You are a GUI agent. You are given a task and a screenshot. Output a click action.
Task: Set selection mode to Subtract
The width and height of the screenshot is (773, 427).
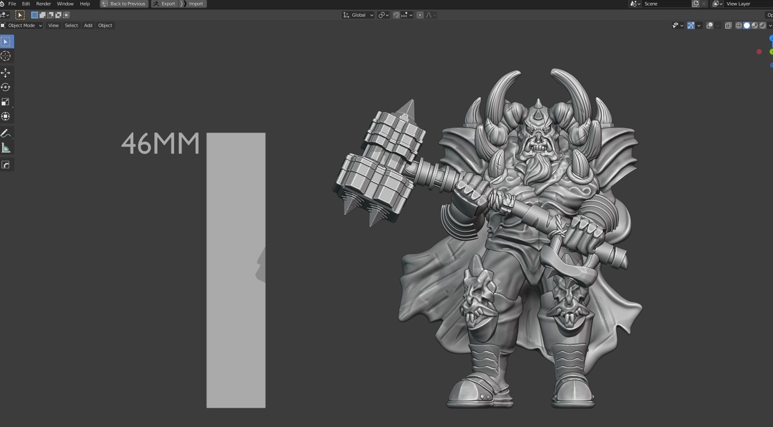pyautogui.click(x=50, y=15)
